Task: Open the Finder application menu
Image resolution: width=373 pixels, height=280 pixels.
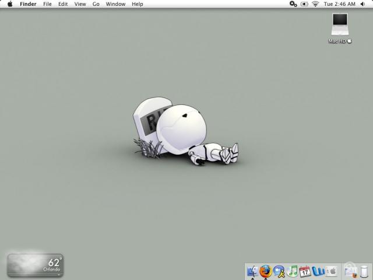Action: [28, 4]
